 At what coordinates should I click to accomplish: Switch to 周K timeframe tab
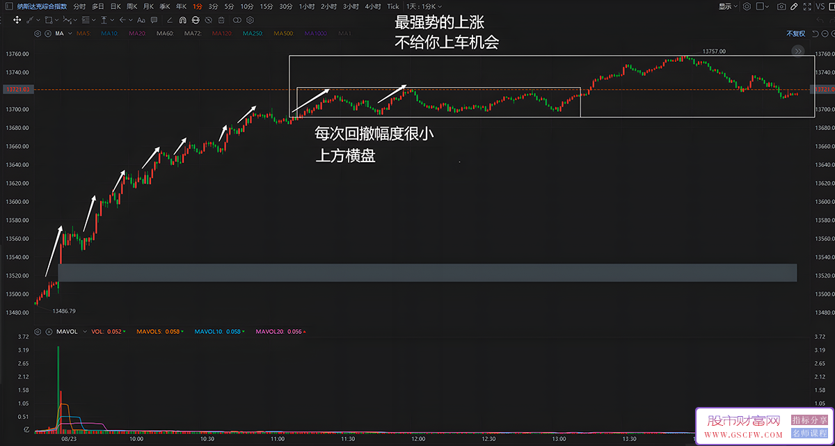(x=132, y=6)
